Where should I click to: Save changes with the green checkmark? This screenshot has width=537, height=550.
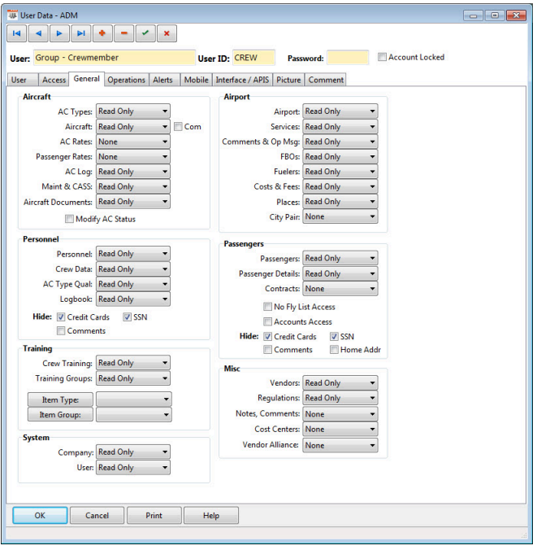145,33
